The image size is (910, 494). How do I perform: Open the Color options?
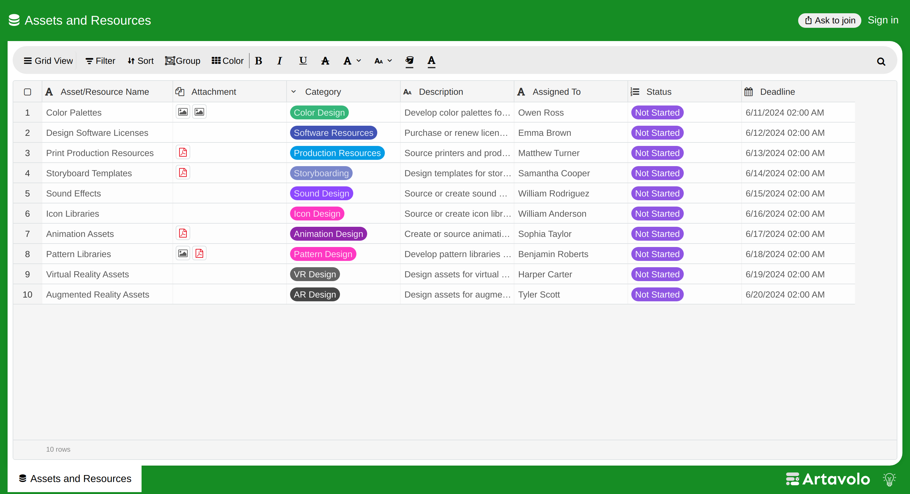[227, 61]
